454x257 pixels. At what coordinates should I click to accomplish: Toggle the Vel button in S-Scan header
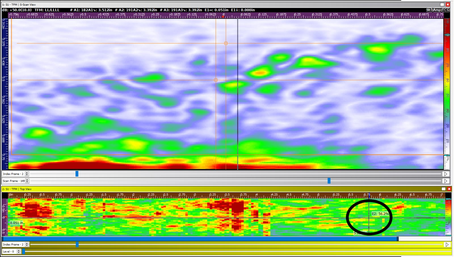[429, 10]
